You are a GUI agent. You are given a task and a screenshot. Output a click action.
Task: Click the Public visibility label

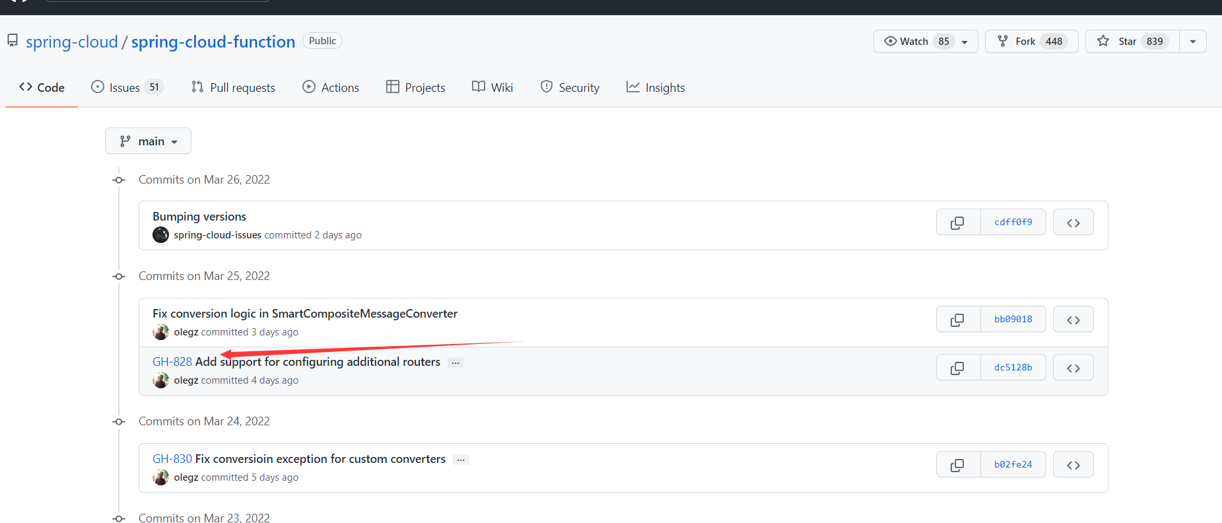point(322,41)
